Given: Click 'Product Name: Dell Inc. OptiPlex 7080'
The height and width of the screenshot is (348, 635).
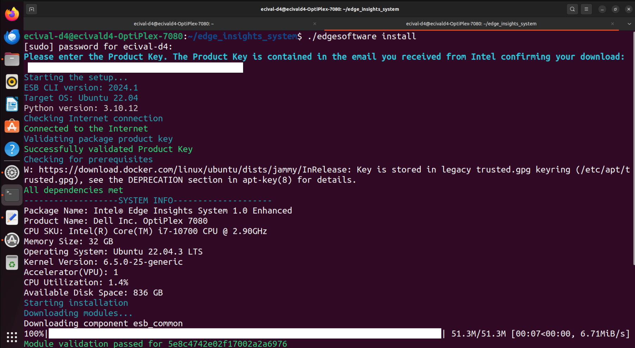Looking at the screenshot, I should click(x=116, y=221).
